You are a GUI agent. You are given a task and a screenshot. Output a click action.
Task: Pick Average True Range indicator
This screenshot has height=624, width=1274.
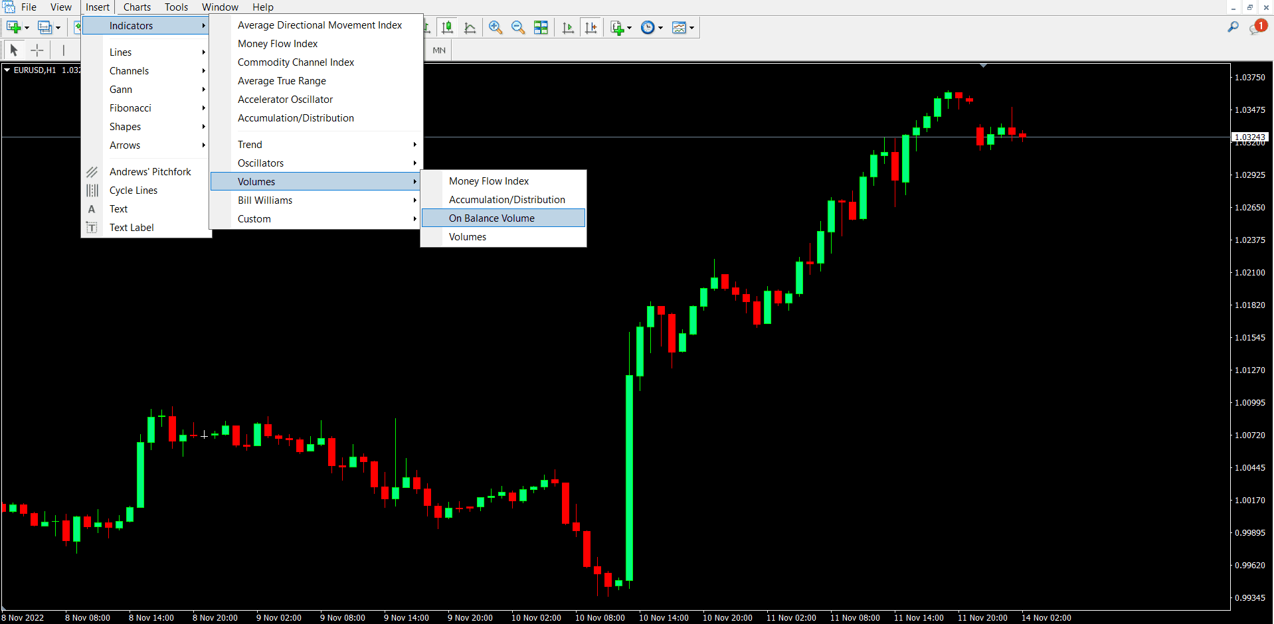(316, 81)
